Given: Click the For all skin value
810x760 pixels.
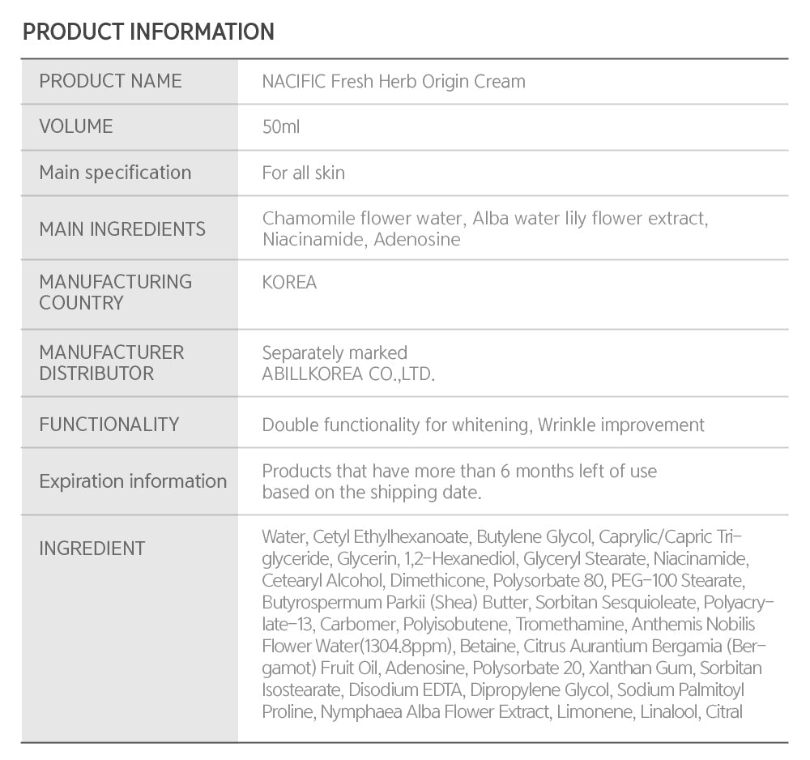Looking at the screenshot, I should pos(303,173).
